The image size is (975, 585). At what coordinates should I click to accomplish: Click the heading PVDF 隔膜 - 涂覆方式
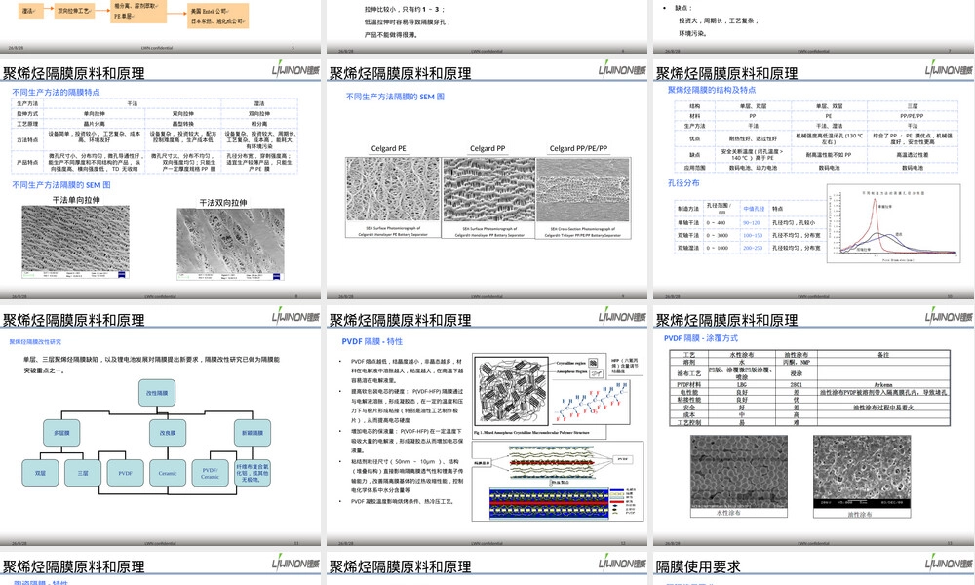coord(701,338)
